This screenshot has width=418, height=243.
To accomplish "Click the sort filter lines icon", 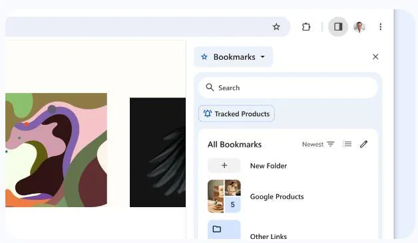I will point(331,144).
